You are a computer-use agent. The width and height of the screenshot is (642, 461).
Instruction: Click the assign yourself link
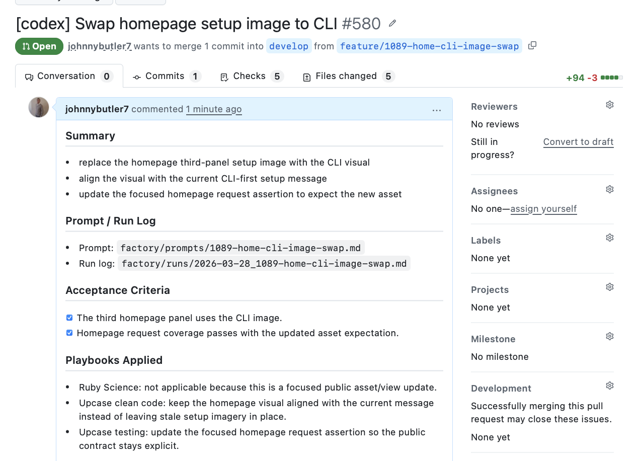[543, 208]
